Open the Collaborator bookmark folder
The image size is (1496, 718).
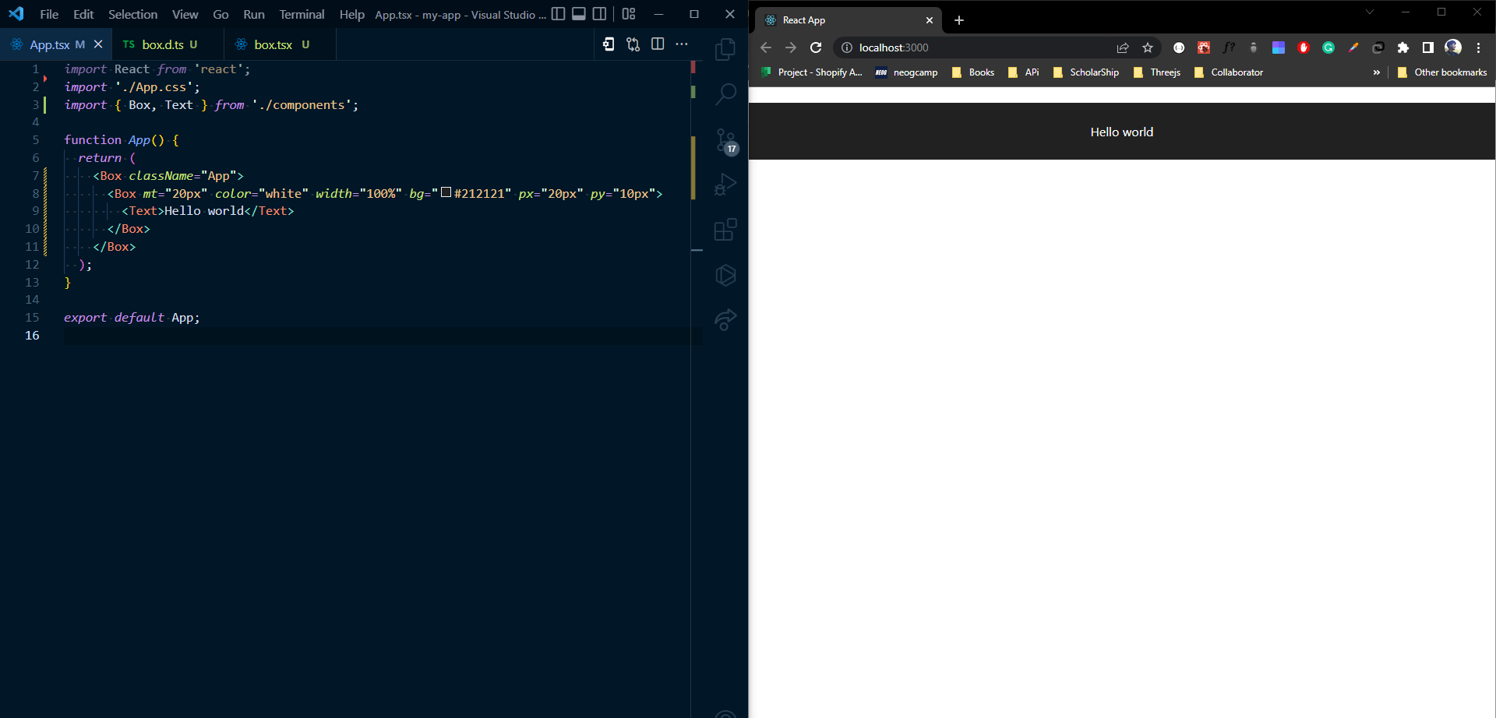[1229, 72]
